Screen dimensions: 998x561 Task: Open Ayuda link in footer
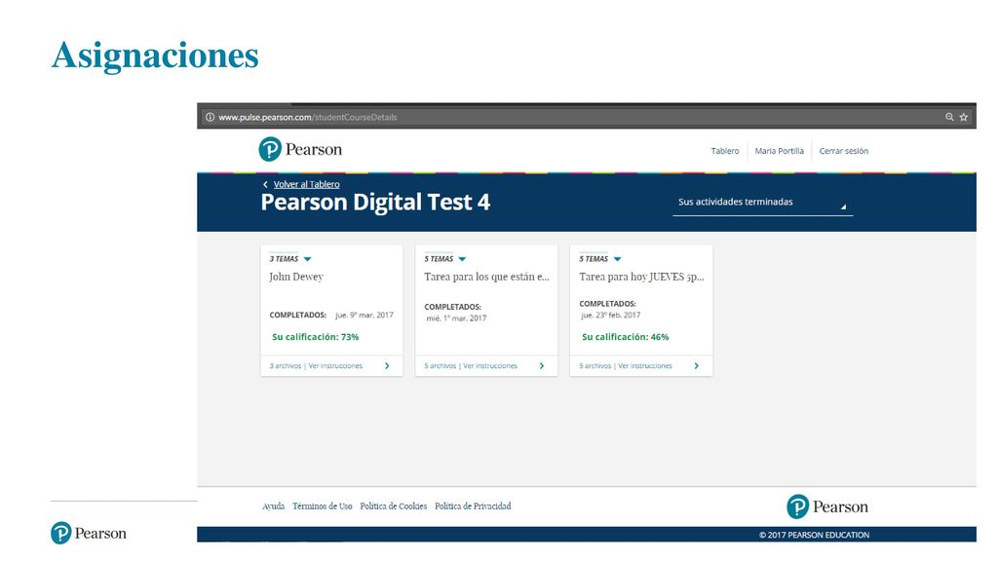tap(274, 506)
